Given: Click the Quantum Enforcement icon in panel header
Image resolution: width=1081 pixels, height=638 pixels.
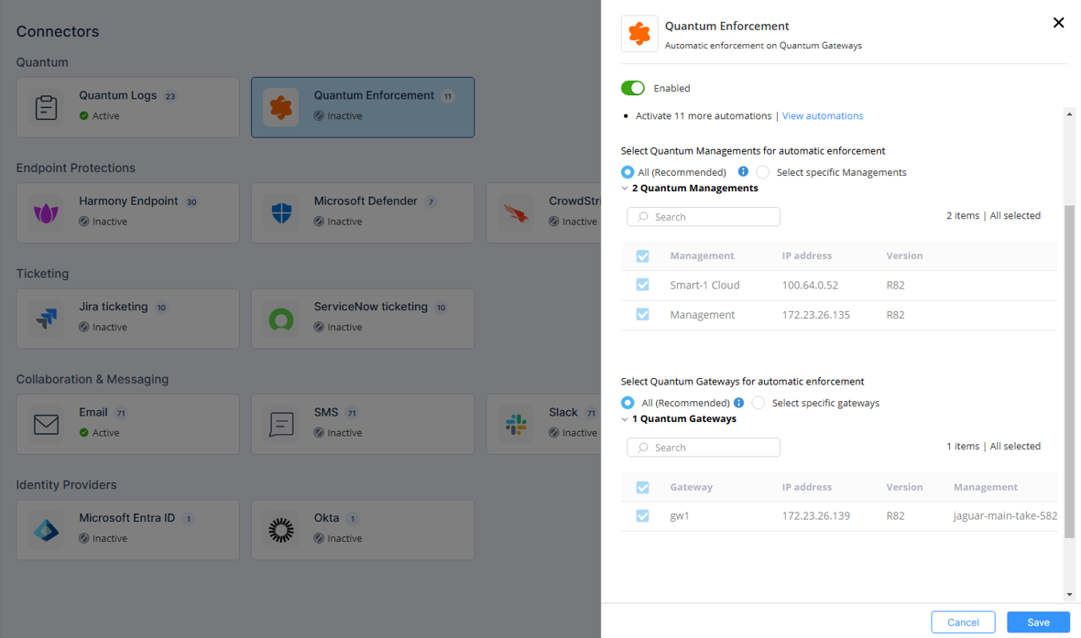Looking at the screenshot, I should (x=639, y=33).
